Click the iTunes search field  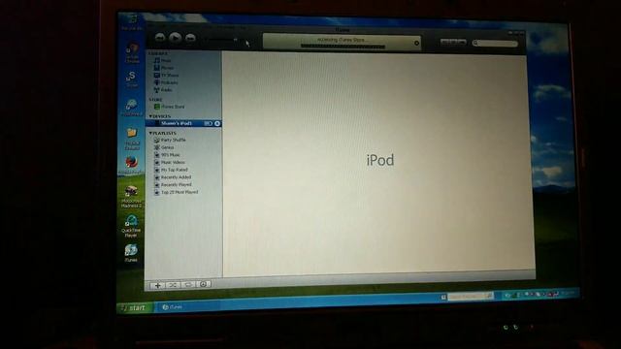495,43
